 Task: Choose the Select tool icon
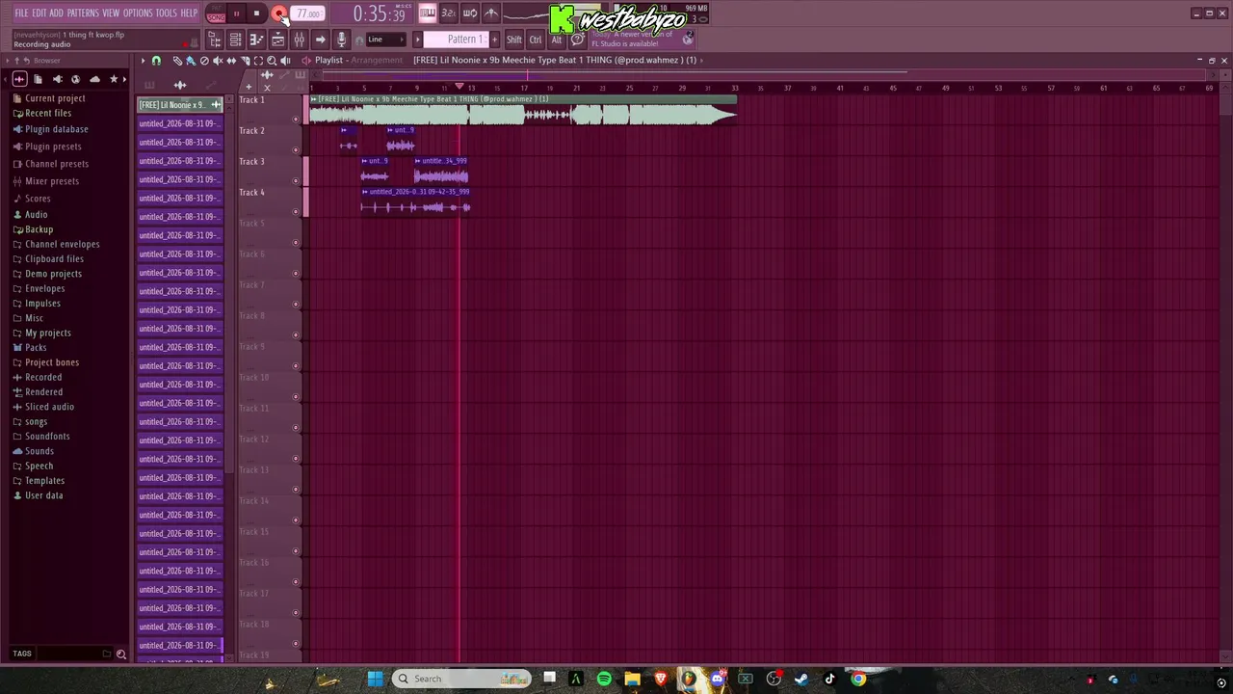pos(258,61)
